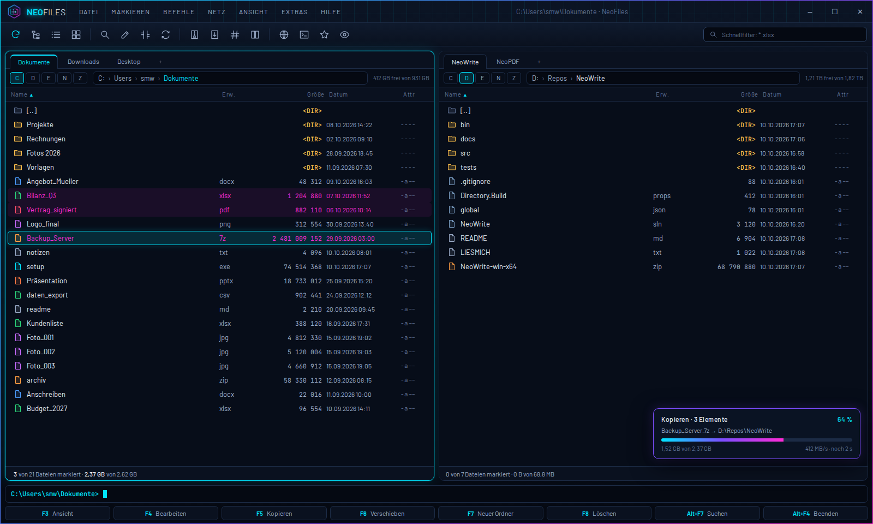Open the Datei menu
Image resolution: width=873 pixels, height=524 pixels.
[88, 12]
